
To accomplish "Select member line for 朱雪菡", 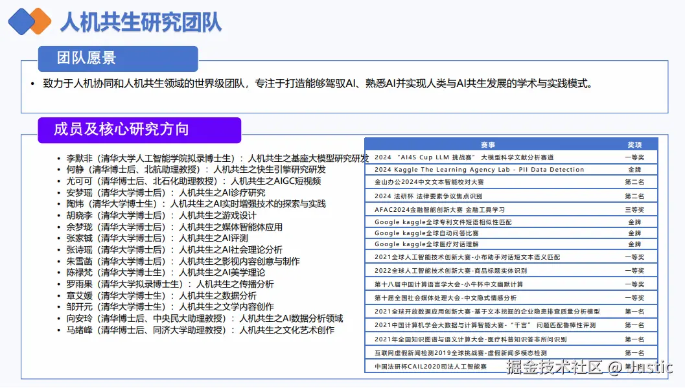I will click(x=183, y=261).
